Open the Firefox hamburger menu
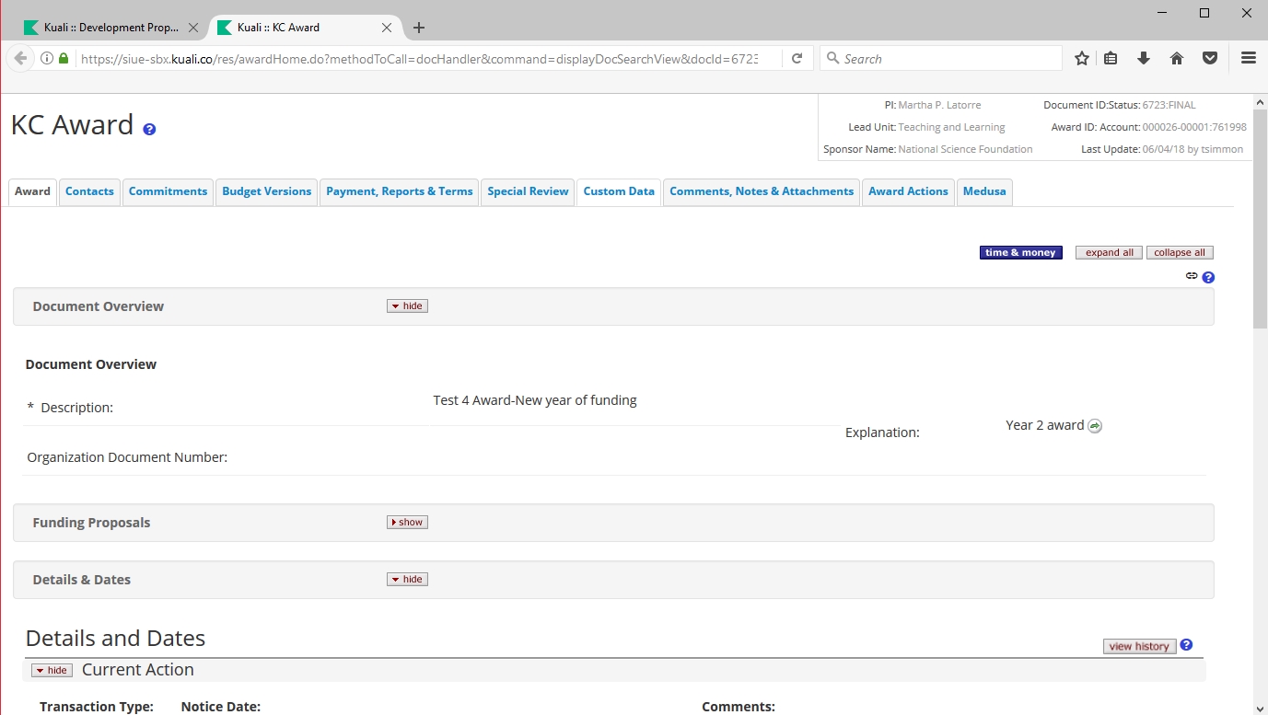This screenshot has width=1268, height=715. pos(1249,58)
